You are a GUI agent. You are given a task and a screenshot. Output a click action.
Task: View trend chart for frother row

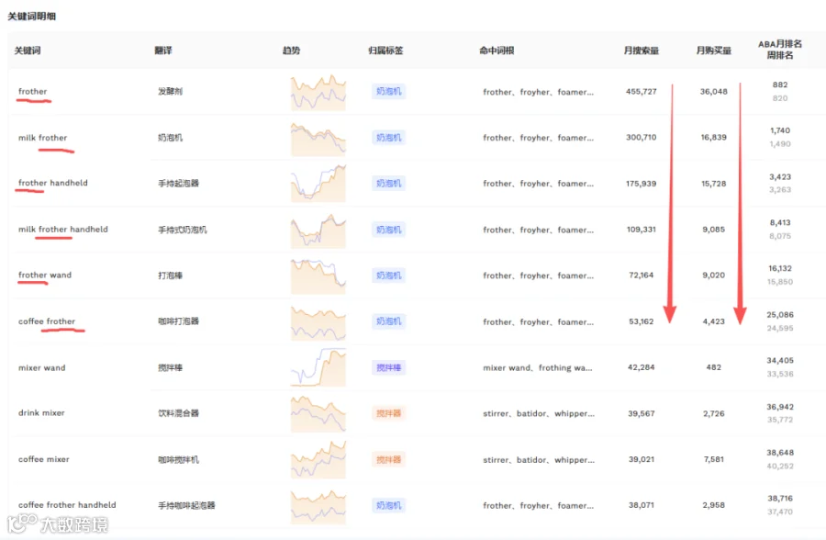[x=318, y=92]
